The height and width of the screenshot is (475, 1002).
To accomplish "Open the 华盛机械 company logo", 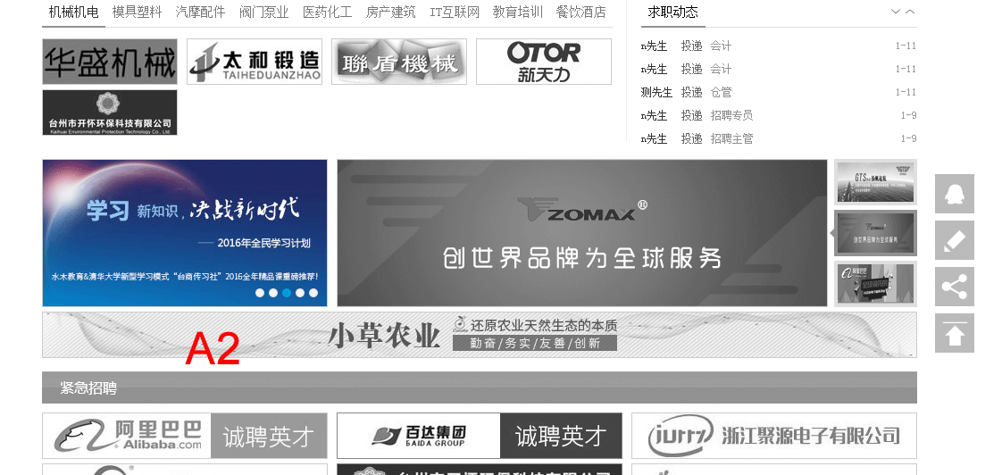I will [109, 62].
